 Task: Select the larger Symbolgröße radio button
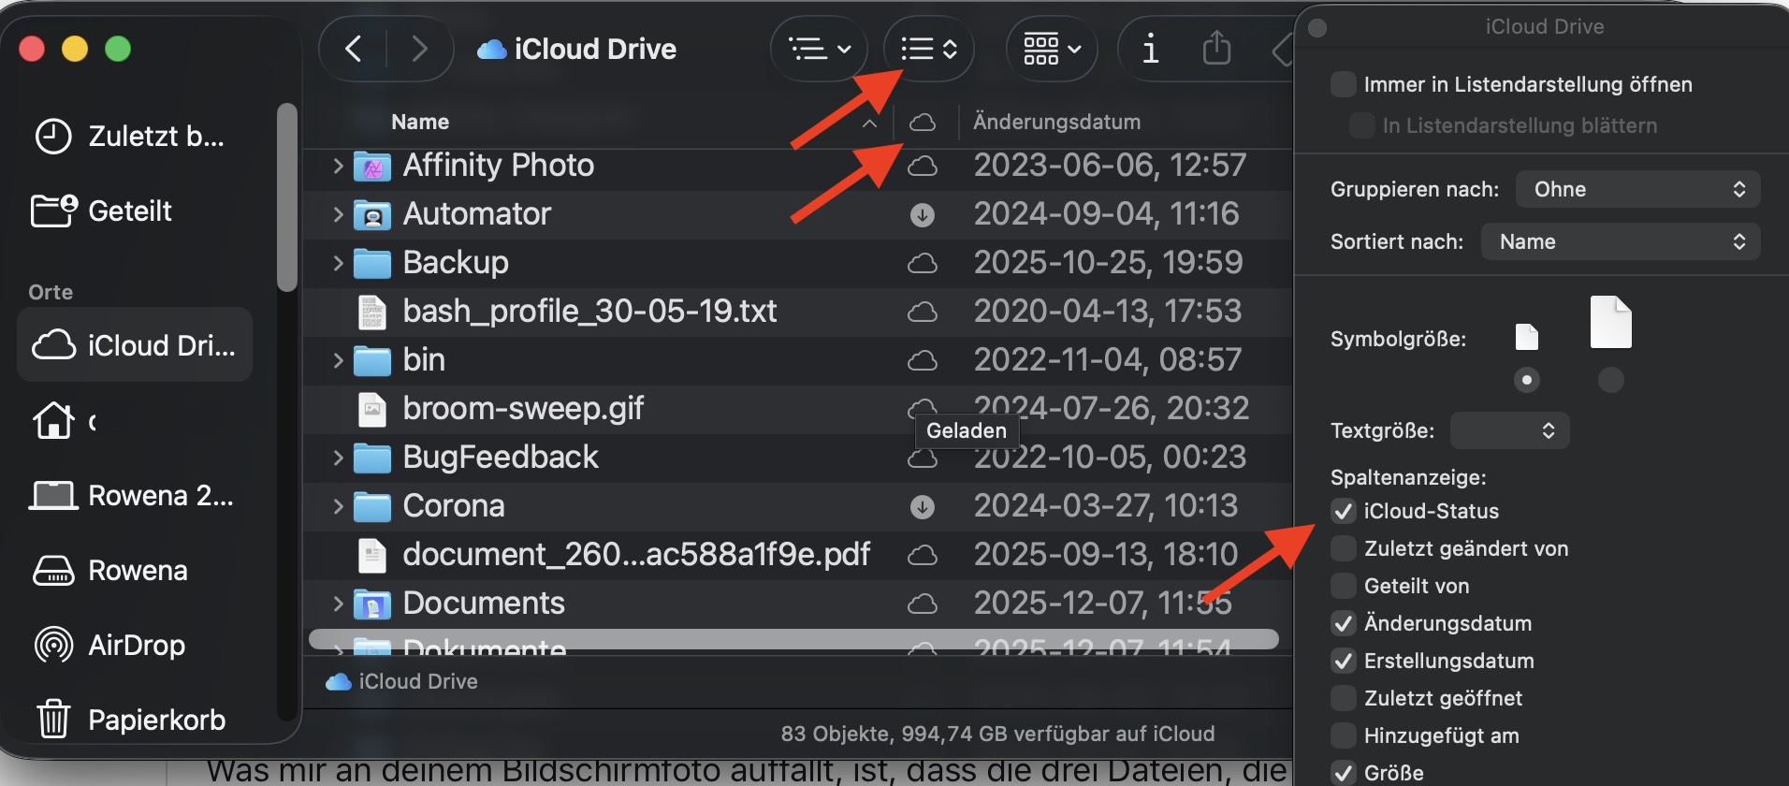[x=1610, y=379]
